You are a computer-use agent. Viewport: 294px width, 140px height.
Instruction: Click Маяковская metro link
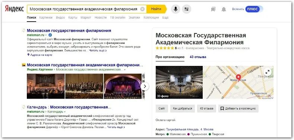pos(178,134)
